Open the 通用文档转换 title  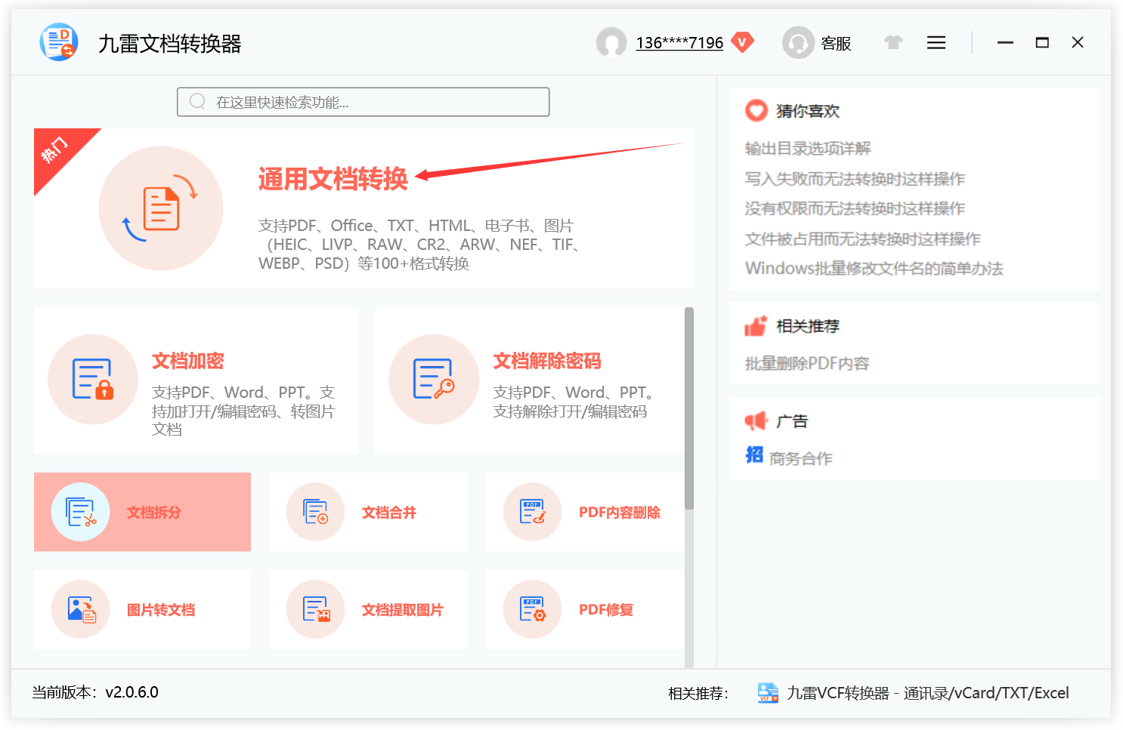click(333, 179)
